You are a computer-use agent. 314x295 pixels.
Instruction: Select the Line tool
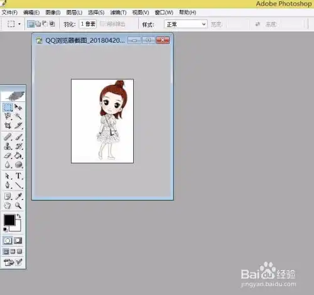pyautogui.click(x=18, y=185)
